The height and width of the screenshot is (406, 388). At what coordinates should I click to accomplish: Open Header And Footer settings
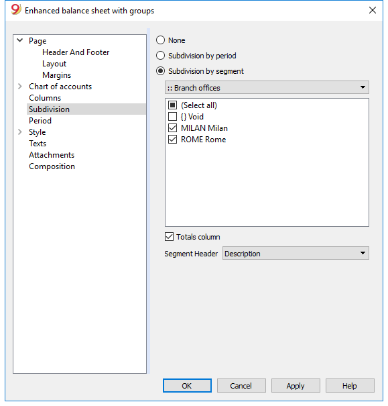point(76,52)
